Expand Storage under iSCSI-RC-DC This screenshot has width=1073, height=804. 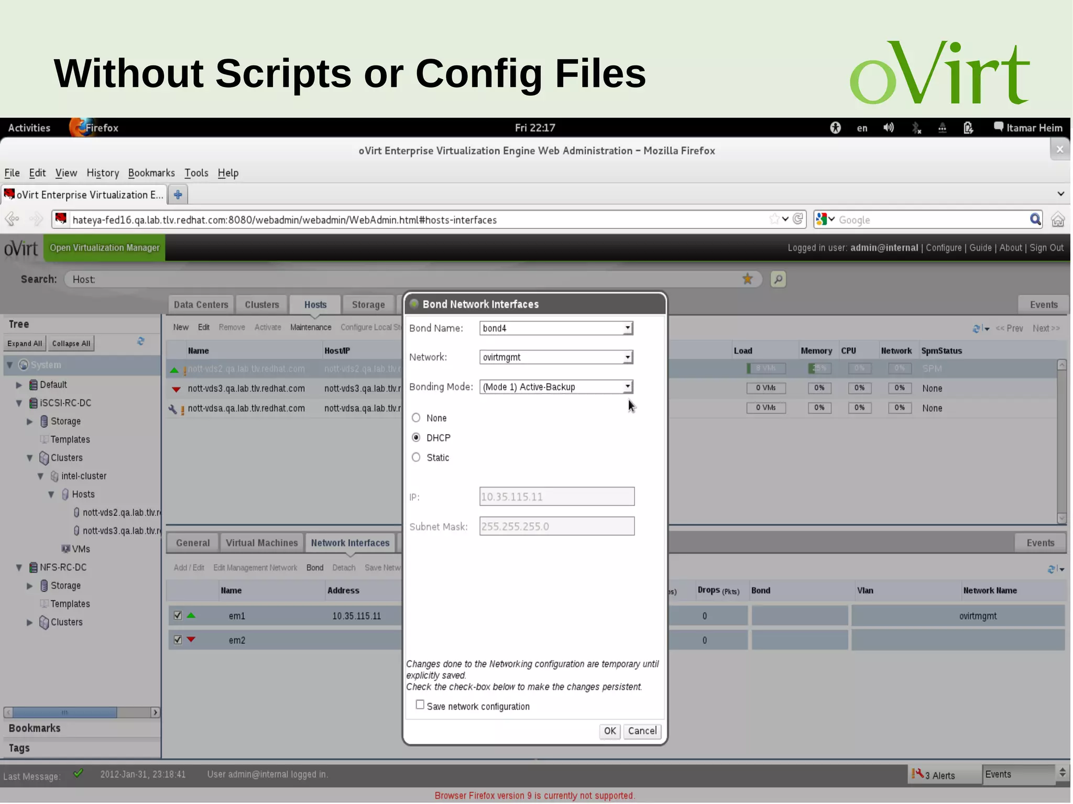coord(30,421)
